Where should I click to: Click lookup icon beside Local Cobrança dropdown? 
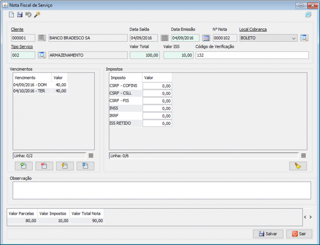click(x=304, y=38)
